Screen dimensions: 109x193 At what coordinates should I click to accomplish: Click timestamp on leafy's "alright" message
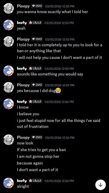tap(59, 181)
